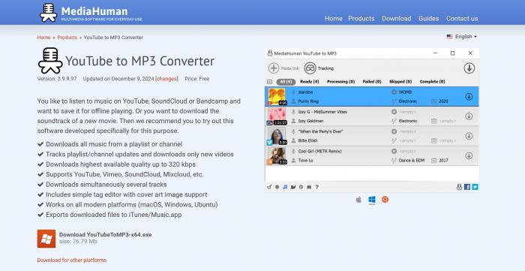
Task: Click the snail-shaped icon in the bottom toolbar
Action: coord(293,187)
